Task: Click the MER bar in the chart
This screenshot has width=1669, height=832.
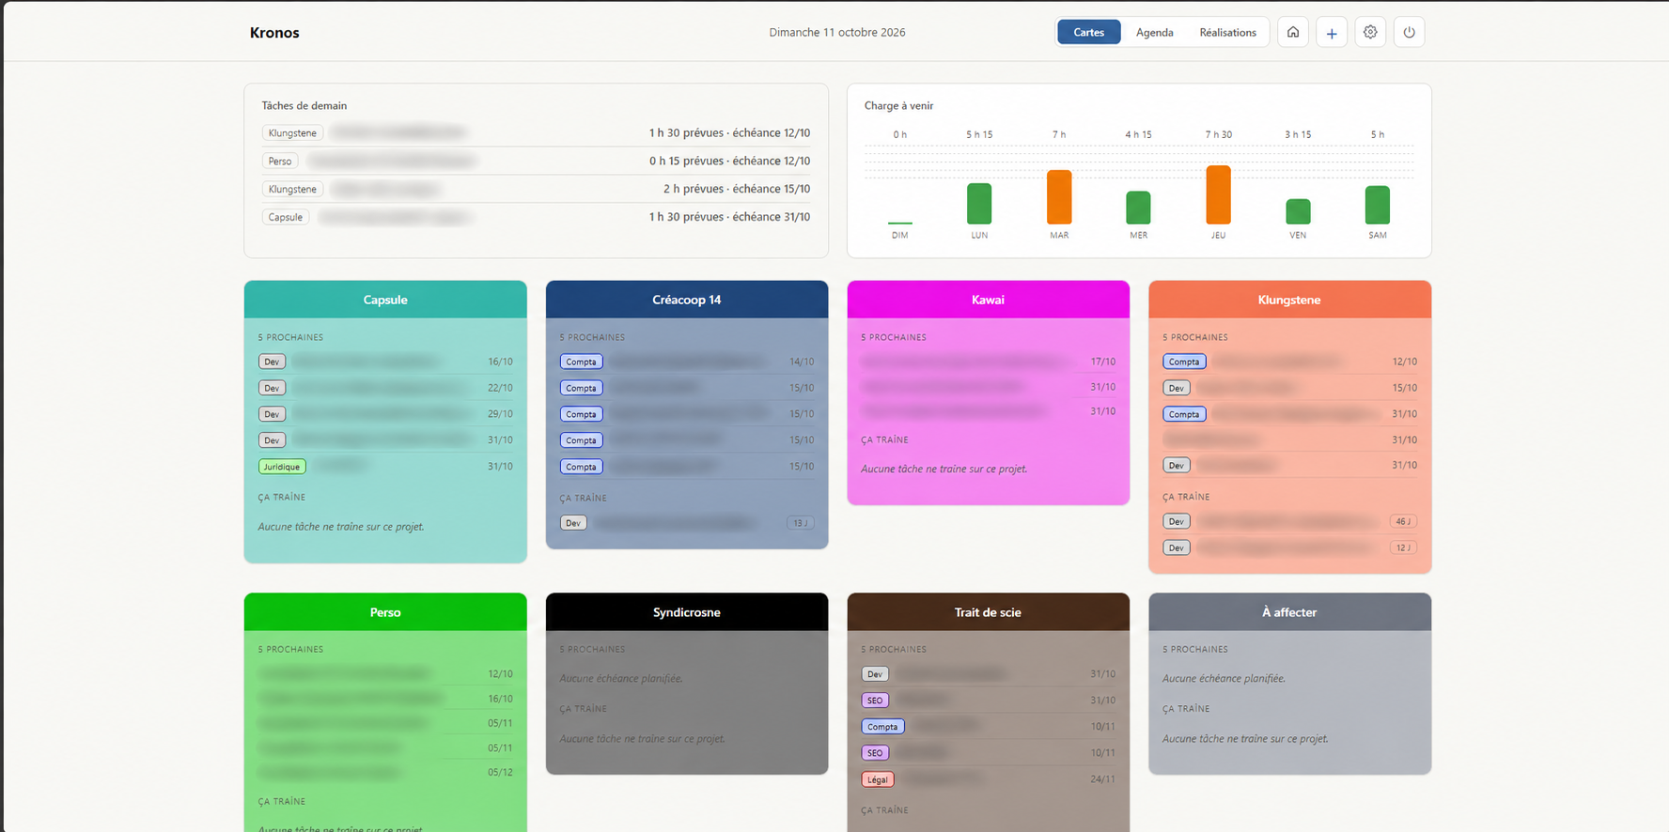Action: tap(1138, 208)
